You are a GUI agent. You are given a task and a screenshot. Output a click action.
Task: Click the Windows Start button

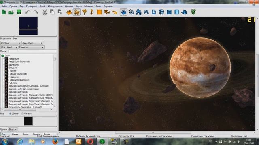(5, 141)
